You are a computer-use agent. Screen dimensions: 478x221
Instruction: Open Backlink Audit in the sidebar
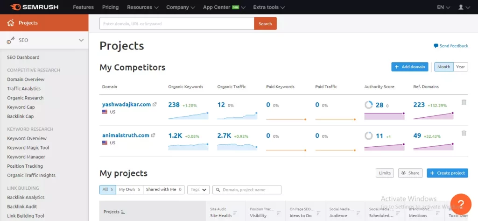click(22, 207)
